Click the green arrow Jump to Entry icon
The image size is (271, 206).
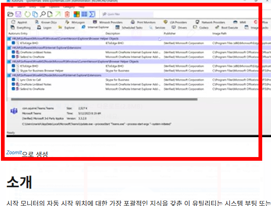point(58,14)
